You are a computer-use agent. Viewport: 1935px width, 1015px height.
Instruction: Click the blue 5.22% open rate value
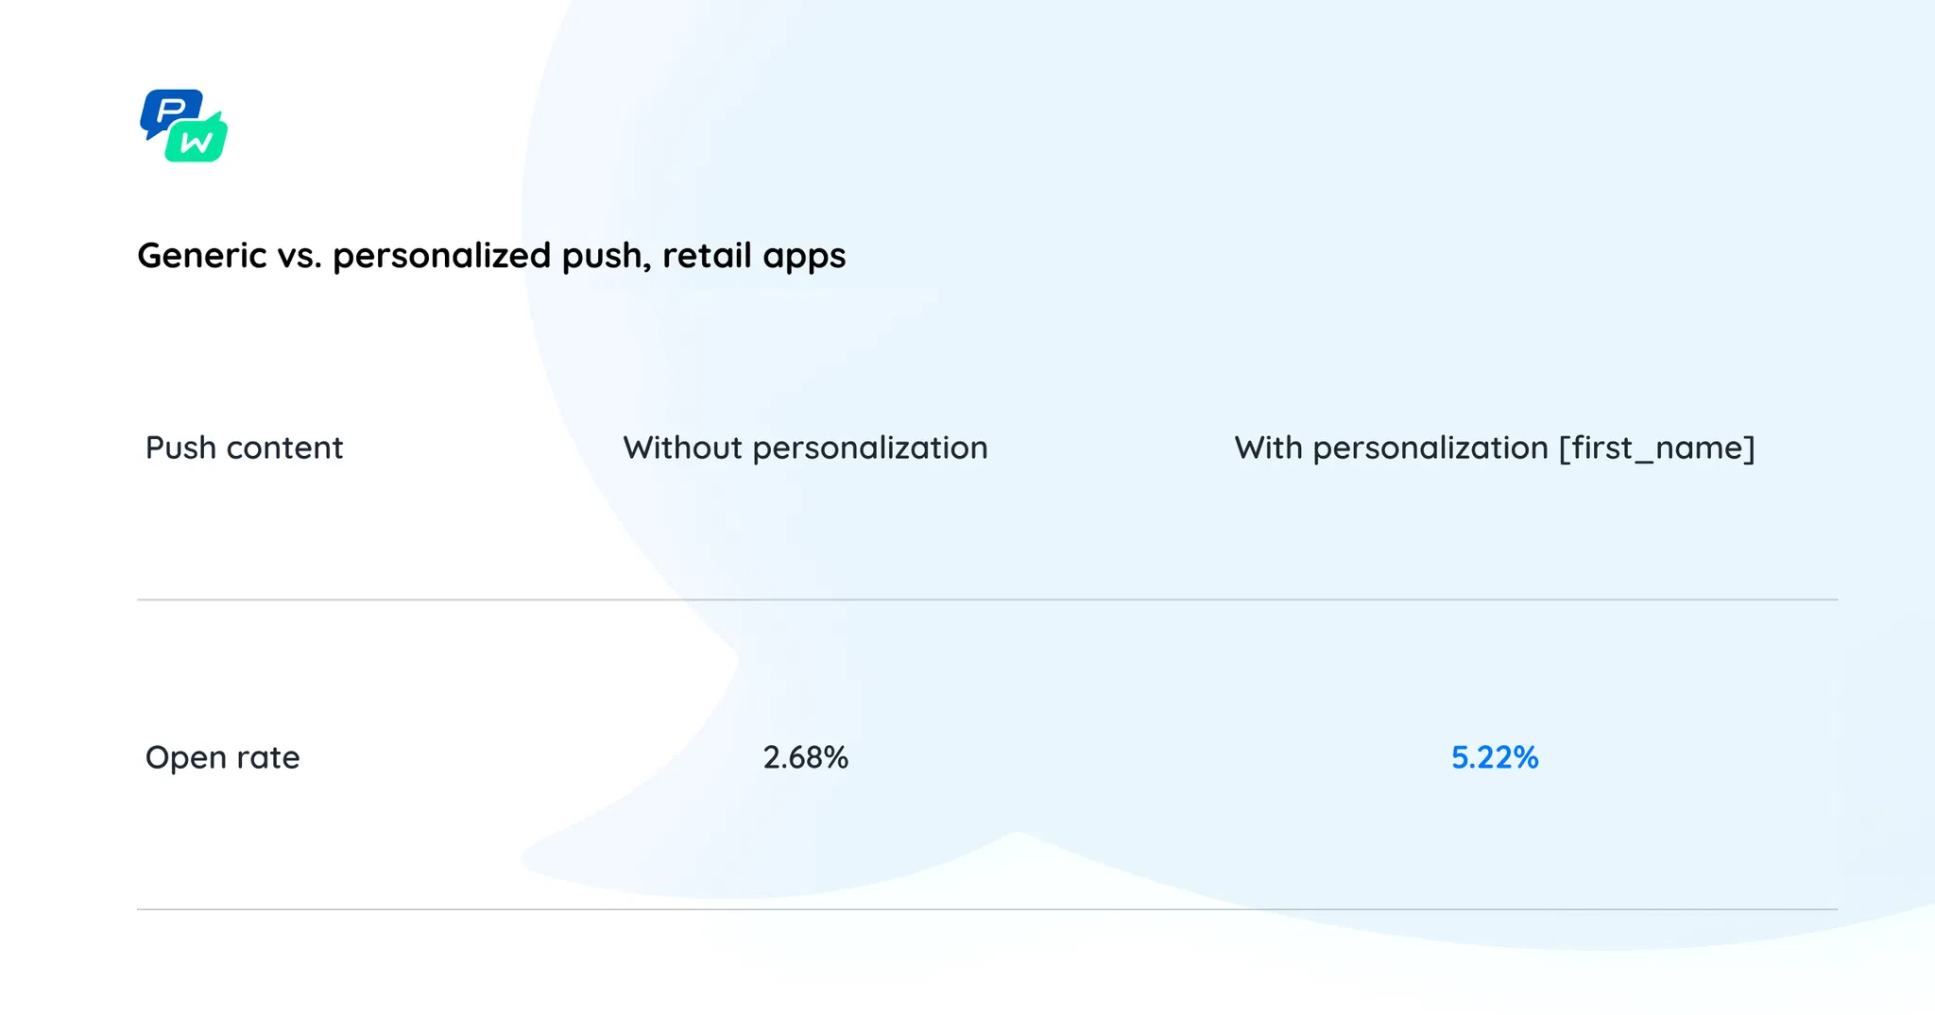[x=1495, y=757]
